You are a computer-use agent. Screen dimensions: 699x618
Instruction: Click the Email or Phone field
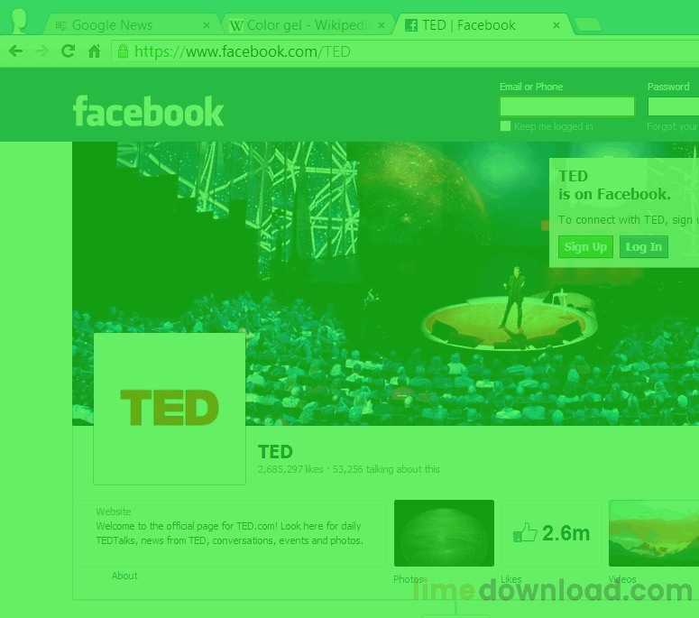(x=567, y=106)
